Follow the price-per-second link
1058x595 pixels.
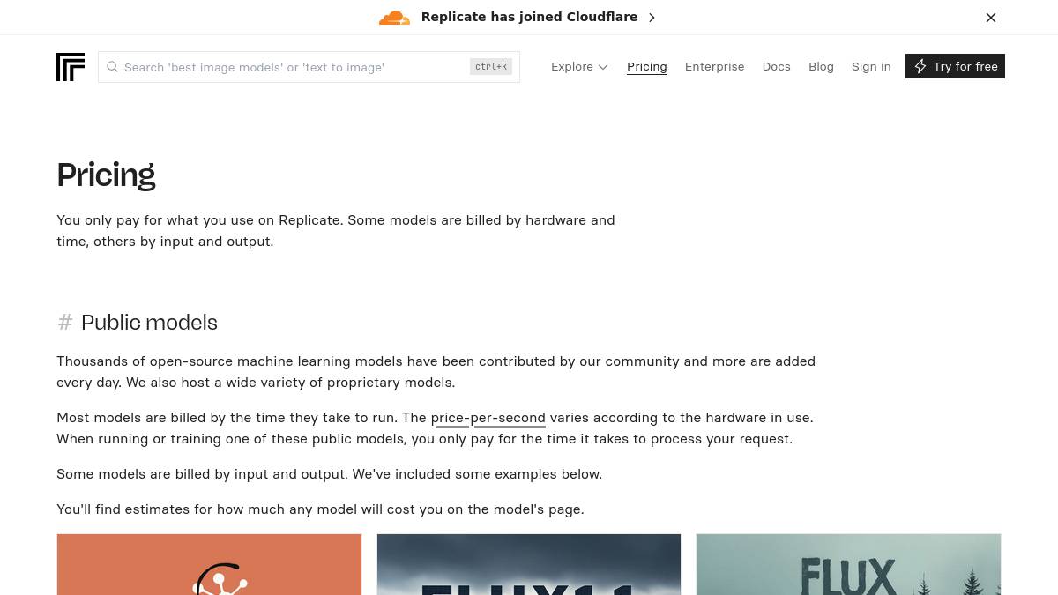point(488,418)
